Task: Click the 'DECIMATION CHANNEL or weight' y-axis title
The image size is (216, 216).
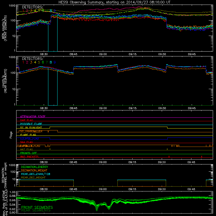Action: (x=4, y=175)
